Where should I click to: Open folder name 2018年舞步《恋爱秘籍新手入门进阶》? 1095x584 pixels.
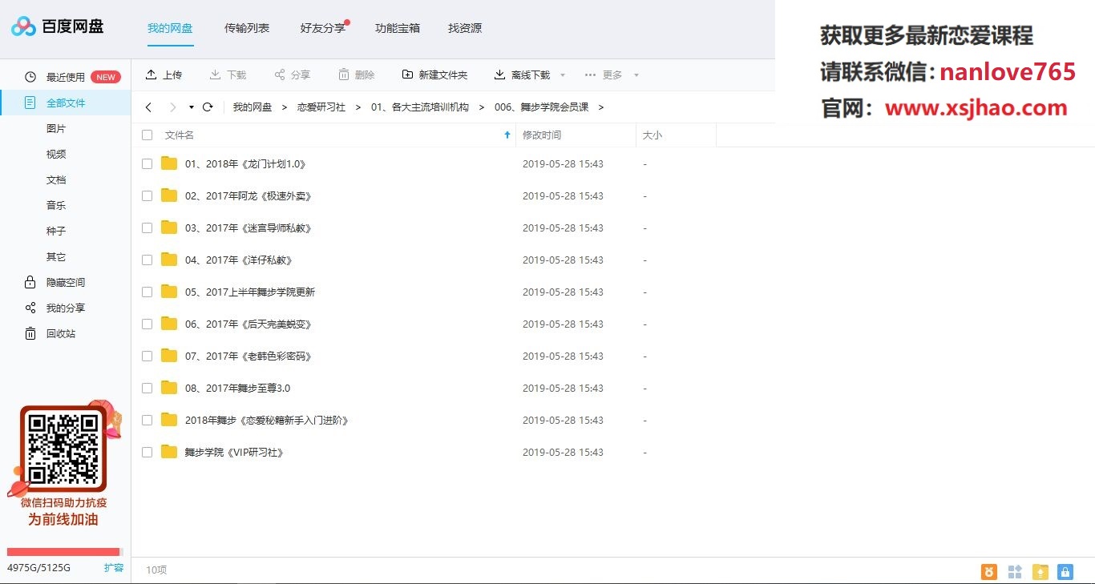tap(267, 420)
